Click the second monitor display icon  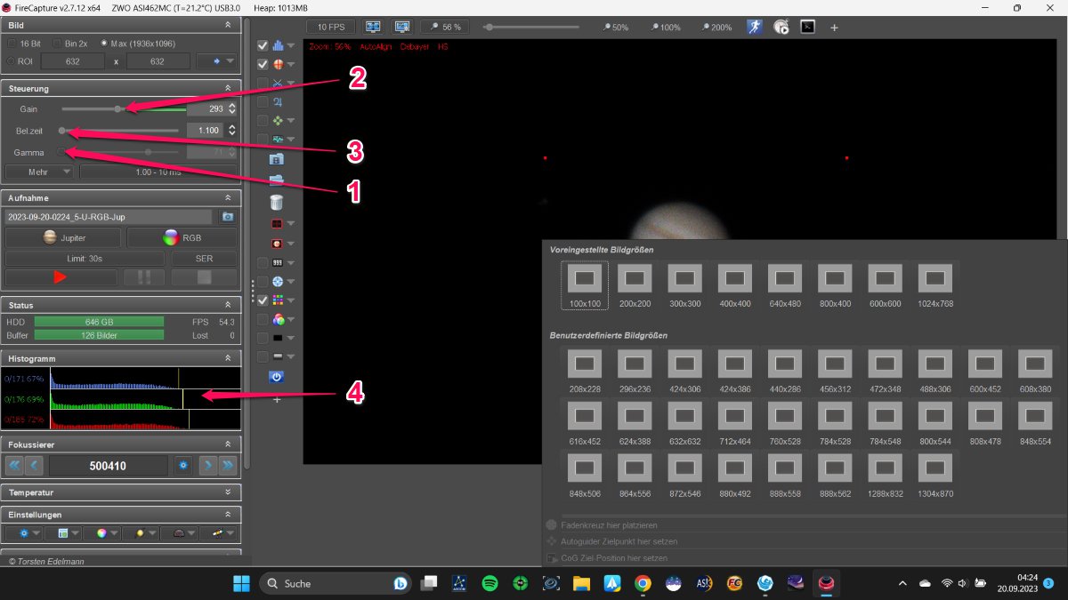[402, 27]
